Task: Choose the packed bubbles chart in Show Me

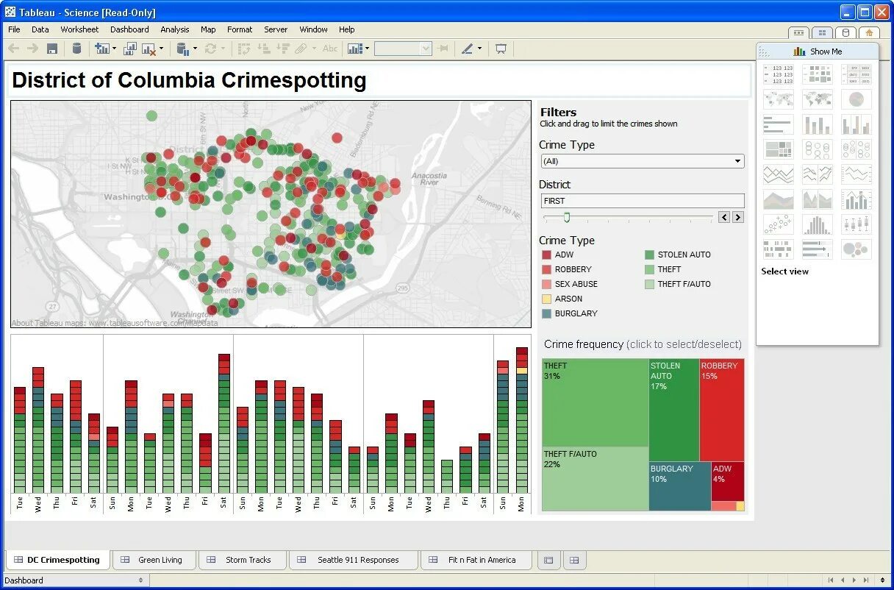Action: pyautogui.click(x=857, y=249)
